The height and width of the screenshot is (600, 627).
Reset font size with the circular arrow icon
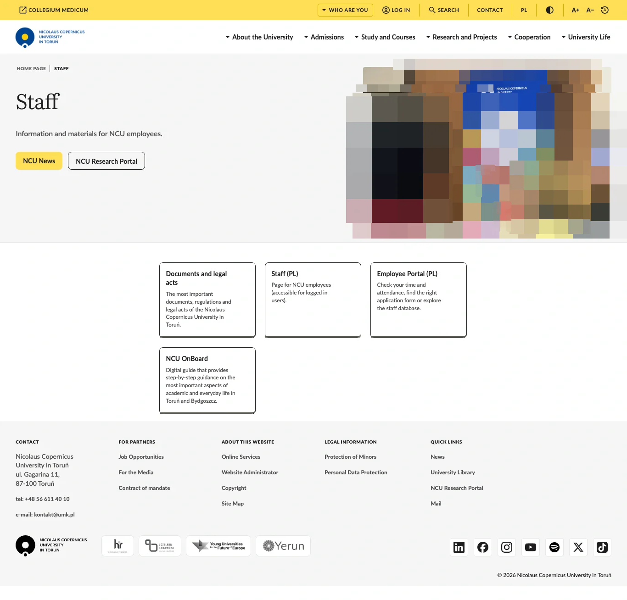point(605,10)
